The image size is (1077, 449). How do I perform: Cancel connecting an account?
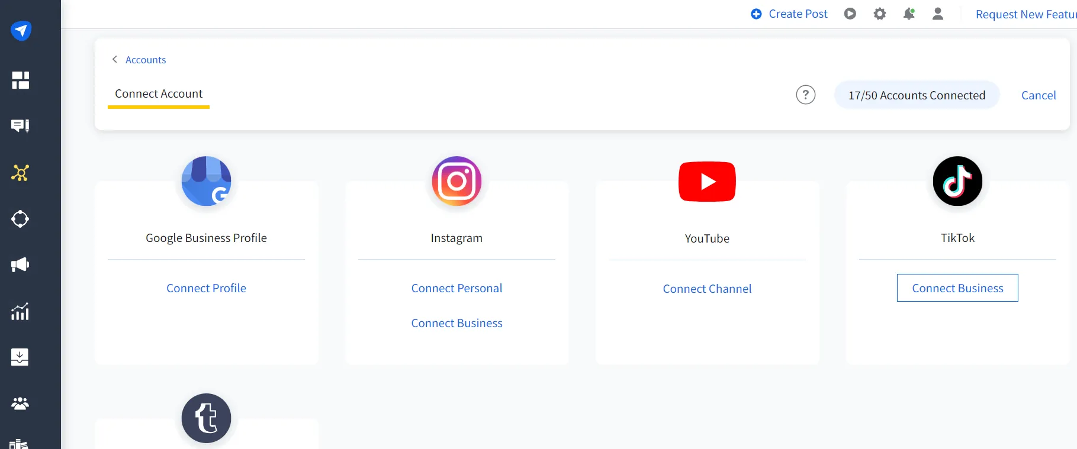[1038, 95]
